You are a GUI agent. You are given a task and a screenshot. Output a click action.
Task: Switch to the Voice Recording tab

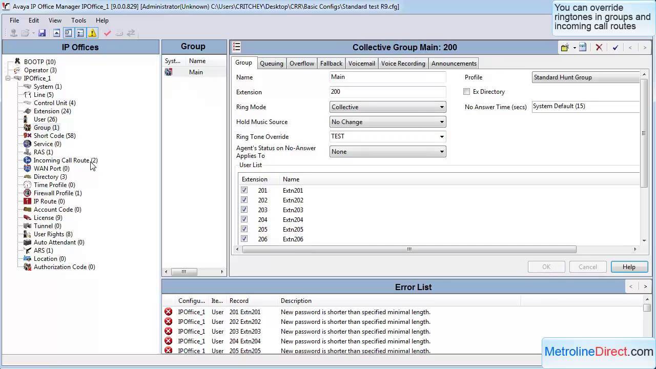(403, 64)
